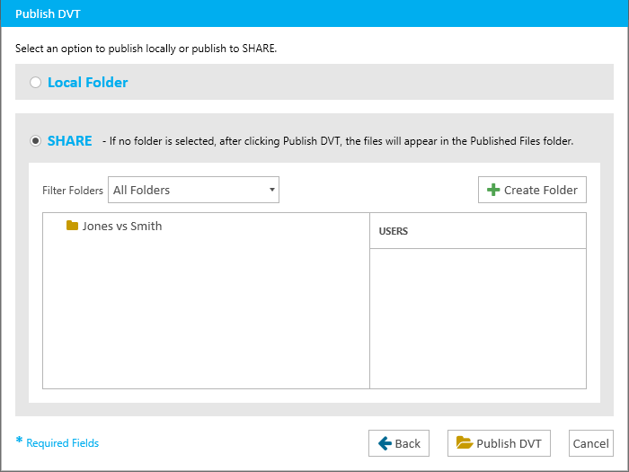Open the Filter Folders dropdown
629x472 pixels.
193,190
